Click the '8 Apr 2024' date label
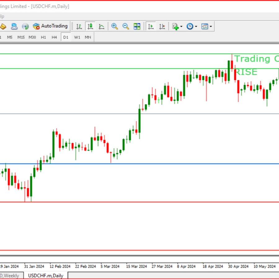The width and height of the screenshot is (279, 279). tap(186, 266)
